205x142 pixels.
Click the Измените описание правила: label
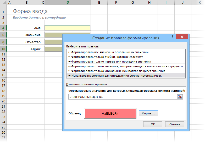point(87,84)
